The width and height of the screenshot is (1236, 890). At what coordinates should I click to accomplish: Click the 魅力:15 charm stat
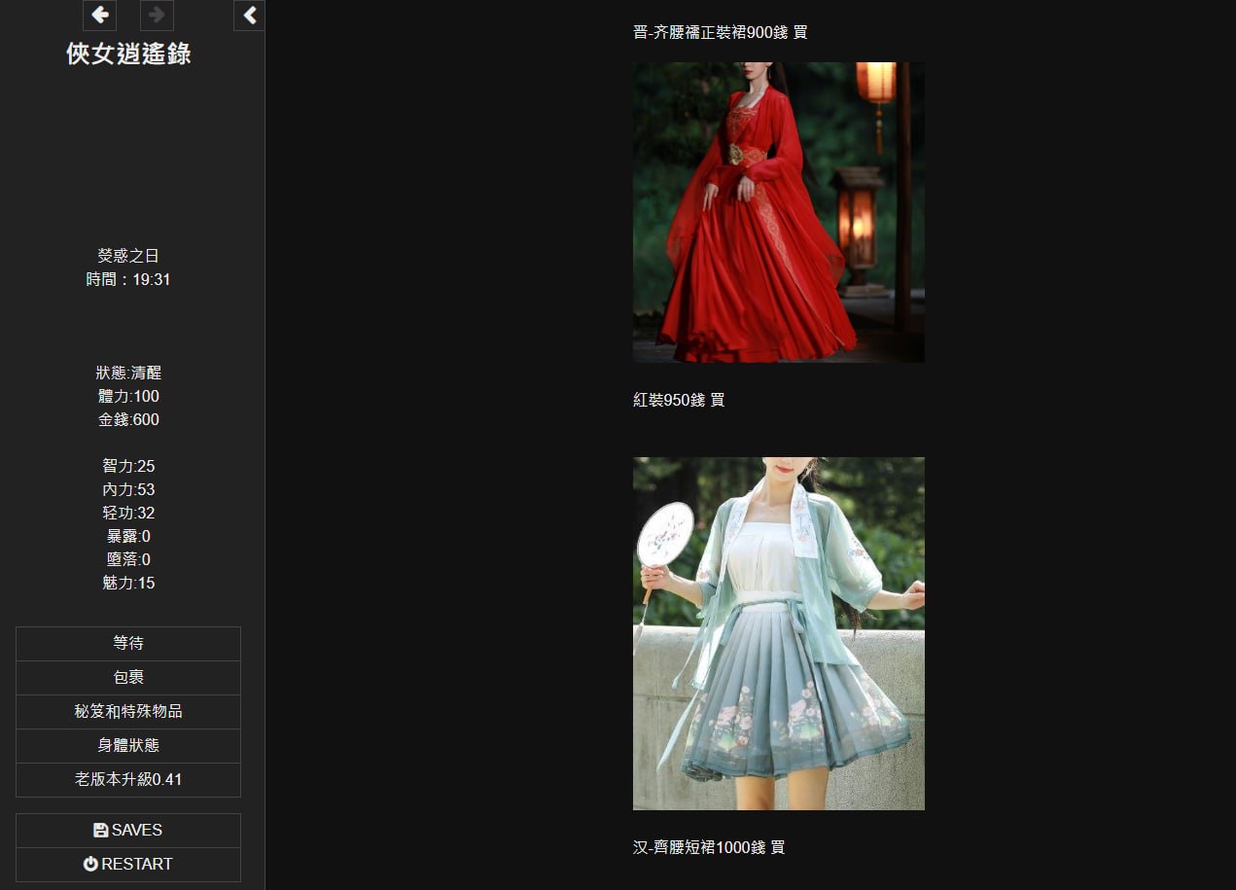pyautogui.click(x=128, y=583)
